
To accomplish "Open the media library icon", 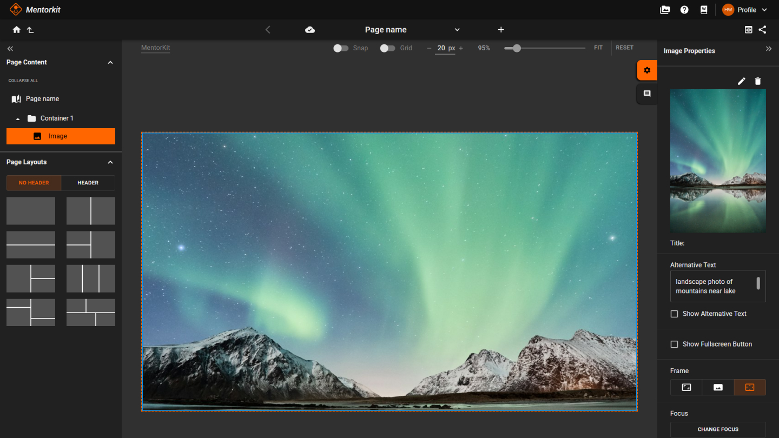I will coord(665,10).
